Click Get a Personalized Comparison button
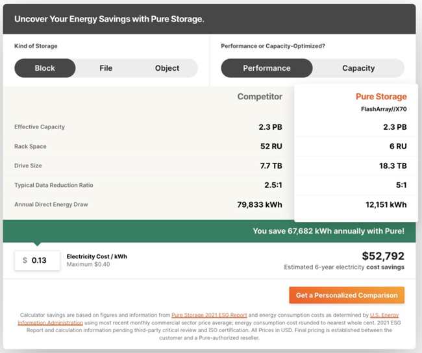Image resolution: width=422 pixels, height=353 pixels. click(346, 295)
